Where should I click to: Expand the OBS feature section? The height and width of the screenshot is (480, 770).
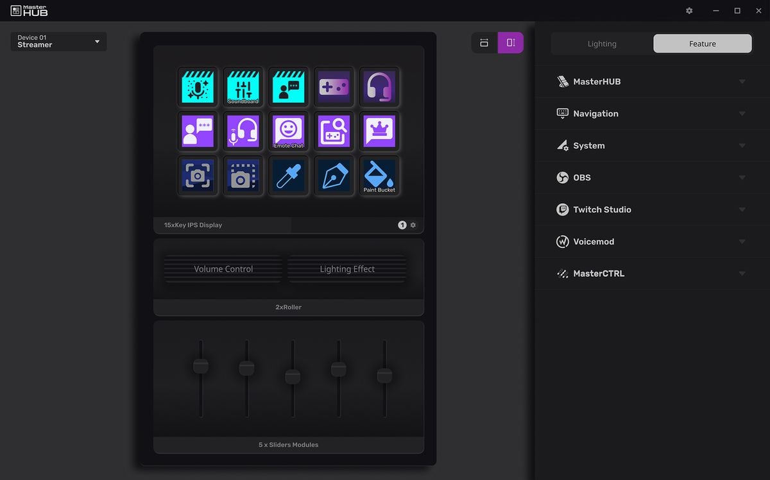pos(652,178)
